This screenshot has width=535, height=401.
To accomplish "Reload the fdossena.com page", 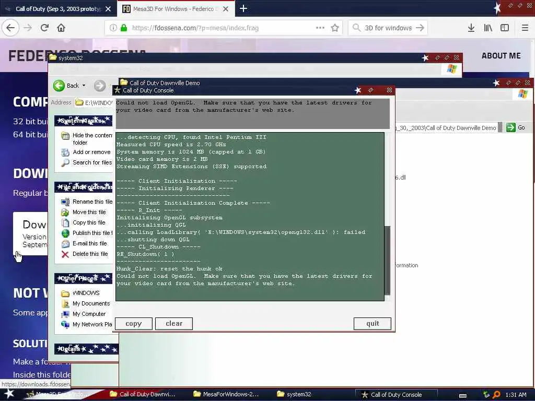I will (x=44, y=28).
